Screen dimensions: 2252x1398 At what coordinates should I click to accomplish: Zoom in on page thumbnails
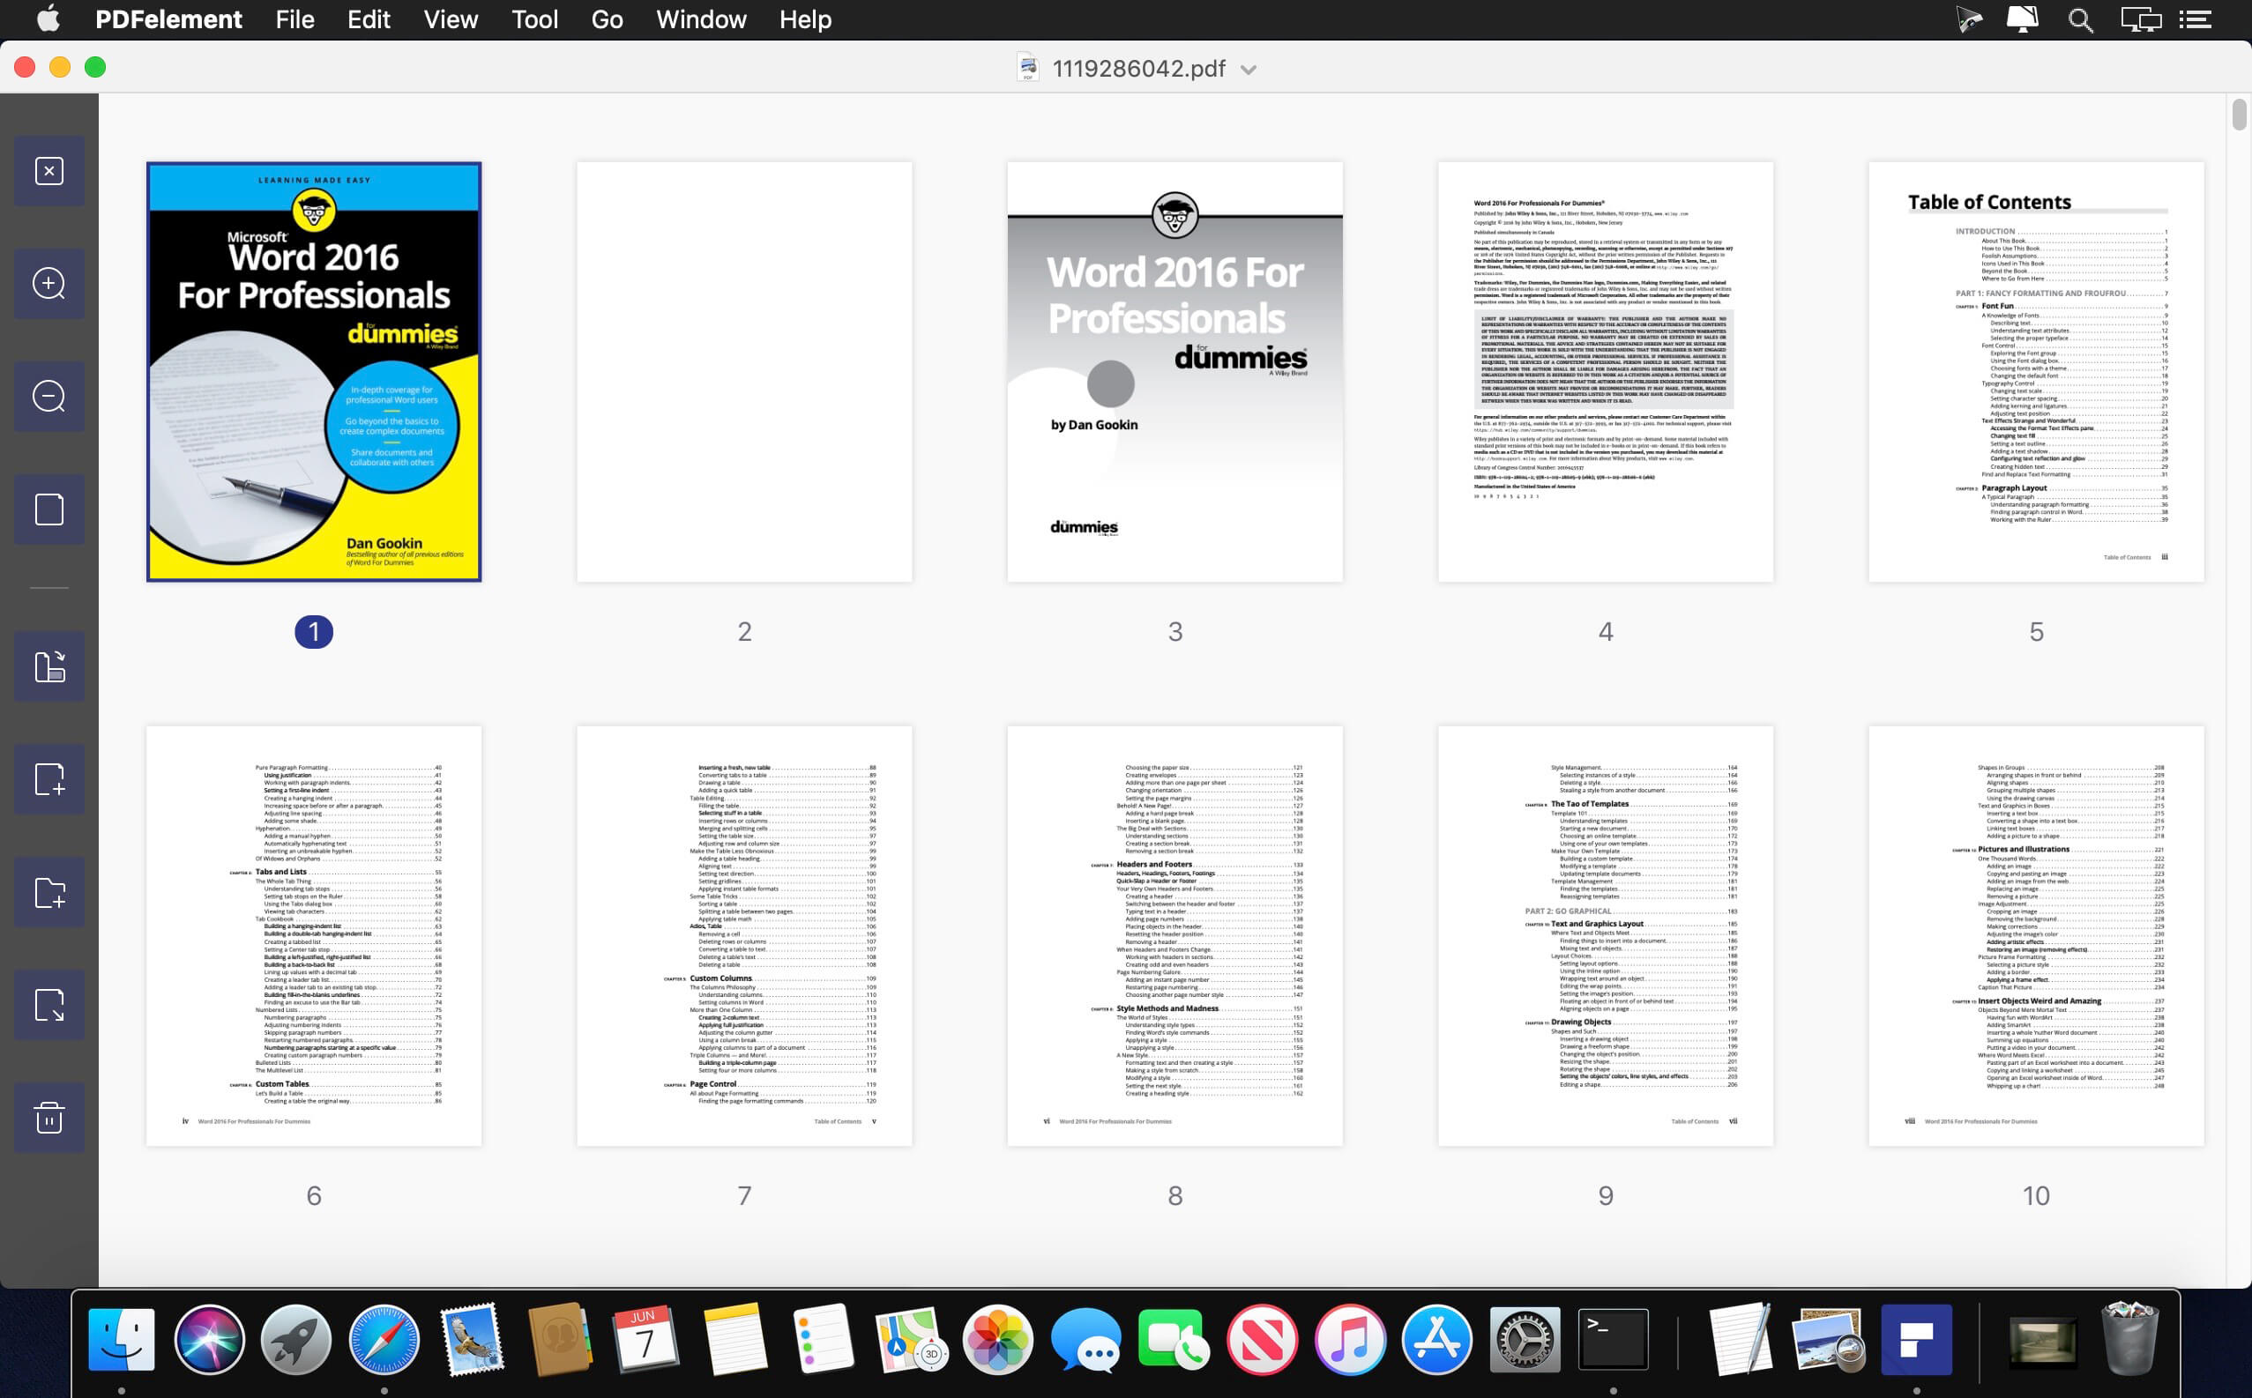[49, 284]
